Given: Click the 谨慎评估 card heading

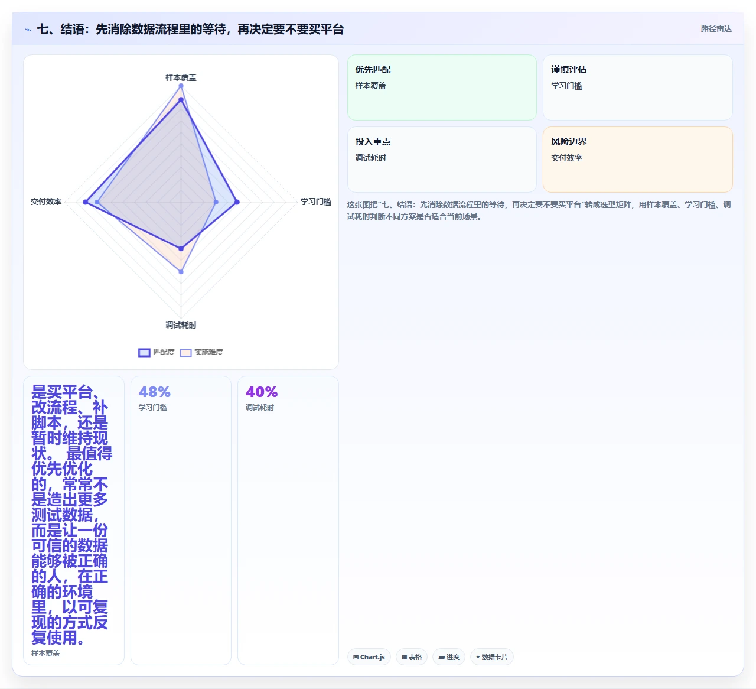Looking at the screenshot, I should 569,69.
